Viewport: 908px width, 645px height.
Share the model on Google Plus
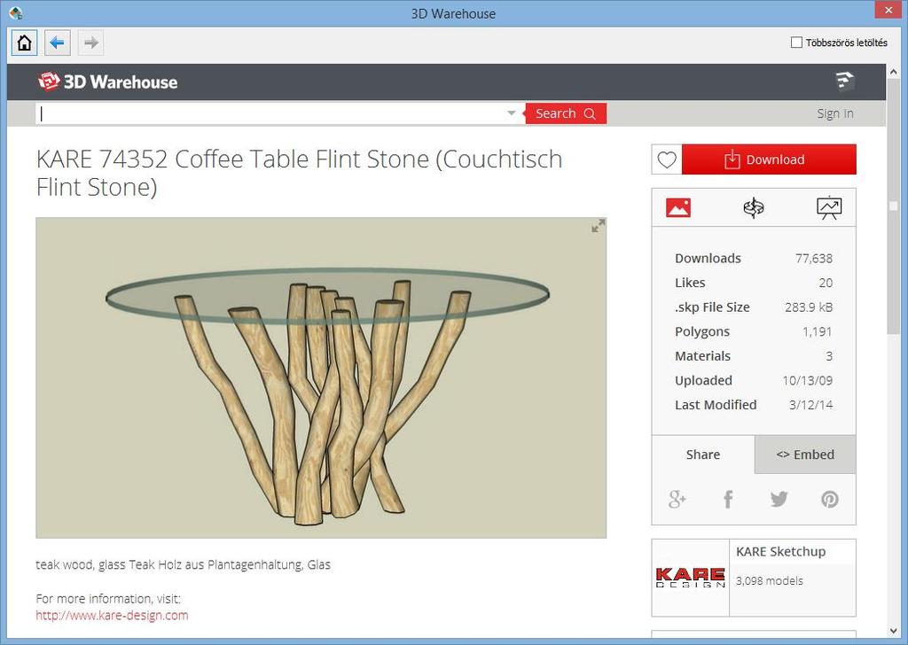pos(677,499)
